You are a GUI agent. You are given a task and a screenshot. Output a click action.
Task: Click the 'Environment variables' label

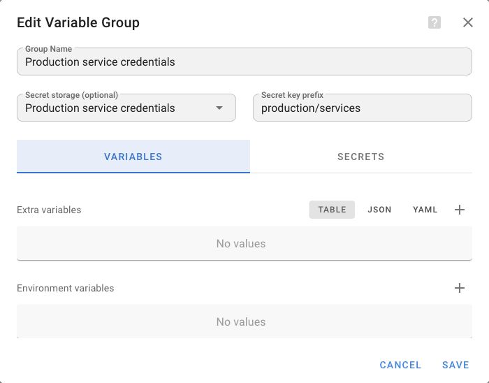[x=65, y=288]
